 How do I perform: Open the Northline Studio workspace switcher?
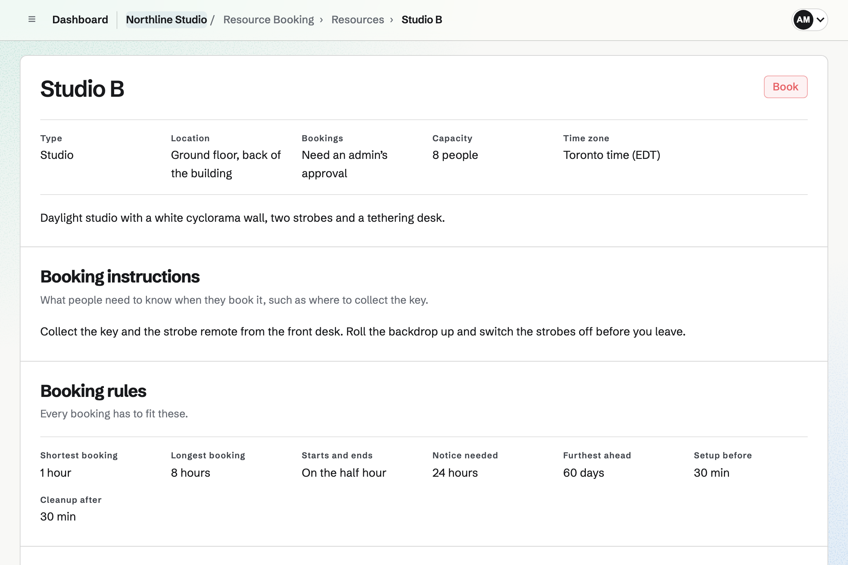tap(166, 19)
